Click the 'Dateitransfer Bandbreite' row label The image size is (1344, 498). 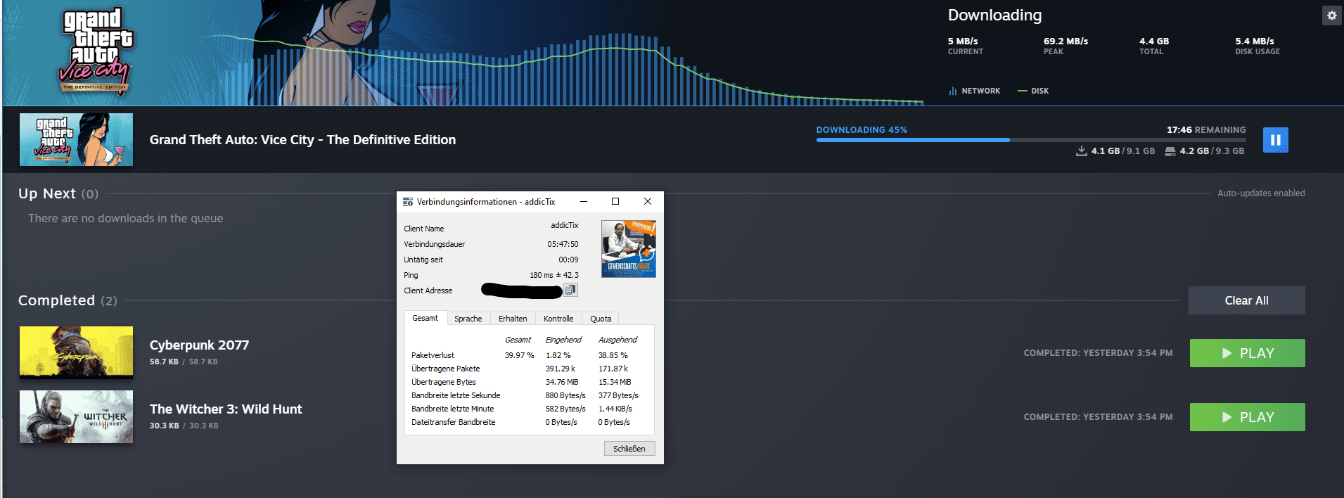coord(454,422)
